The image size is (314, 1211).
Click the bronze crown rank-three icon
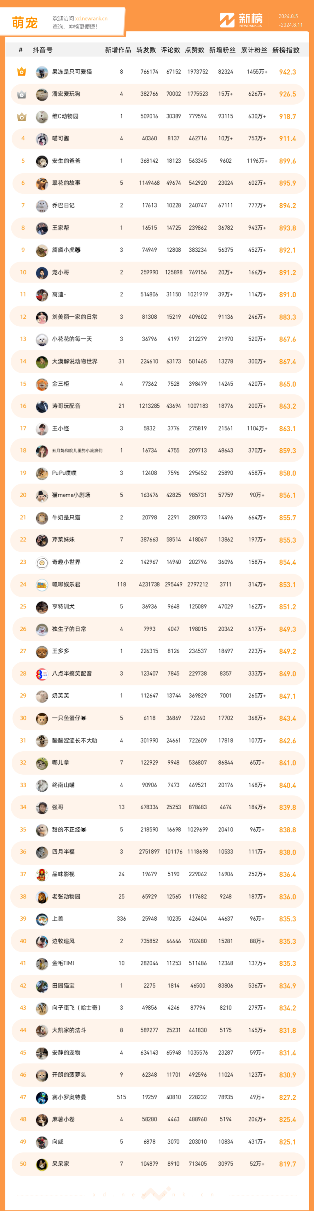pos(21,116)
